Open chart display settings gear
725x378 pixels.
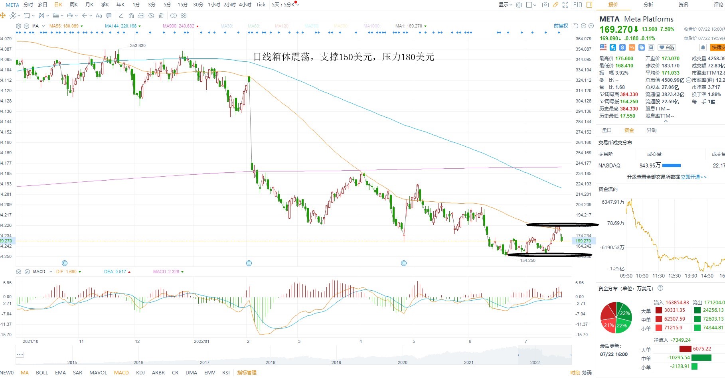tap(519, 5)
